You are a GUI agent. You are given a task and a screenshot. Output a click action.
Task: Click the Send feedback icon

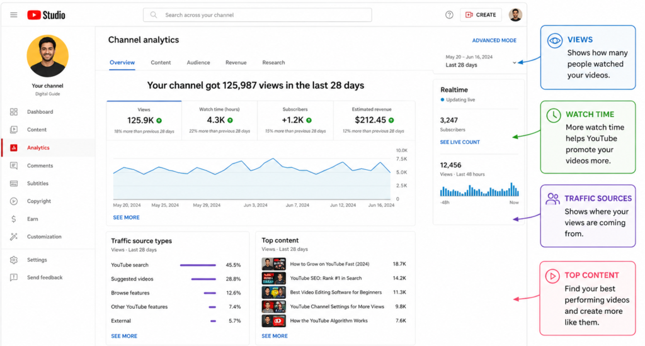pos(14,277)
